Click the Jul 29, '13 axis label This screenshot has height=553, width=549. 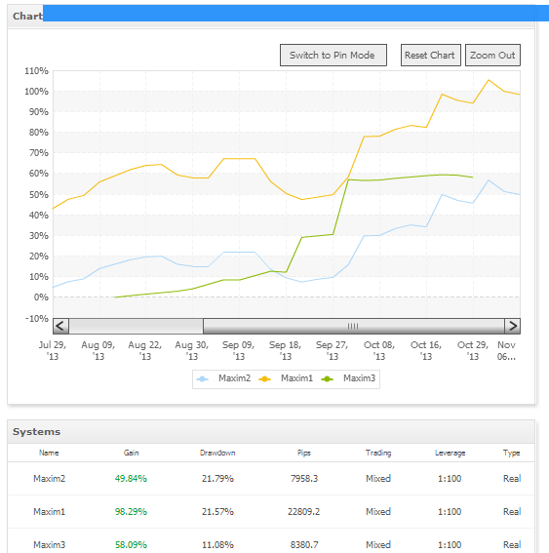click(53, 350)
